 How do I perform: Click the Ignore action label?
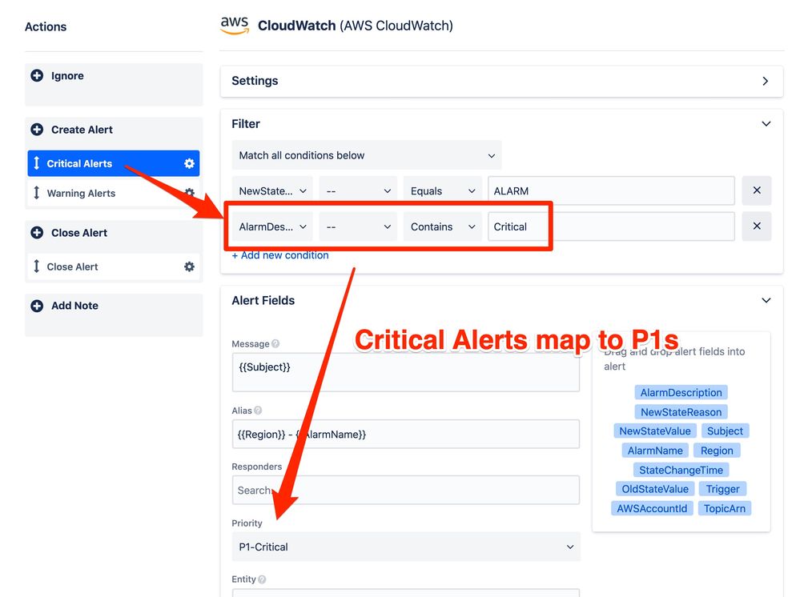pyautogui.click(x=67, y=76)
